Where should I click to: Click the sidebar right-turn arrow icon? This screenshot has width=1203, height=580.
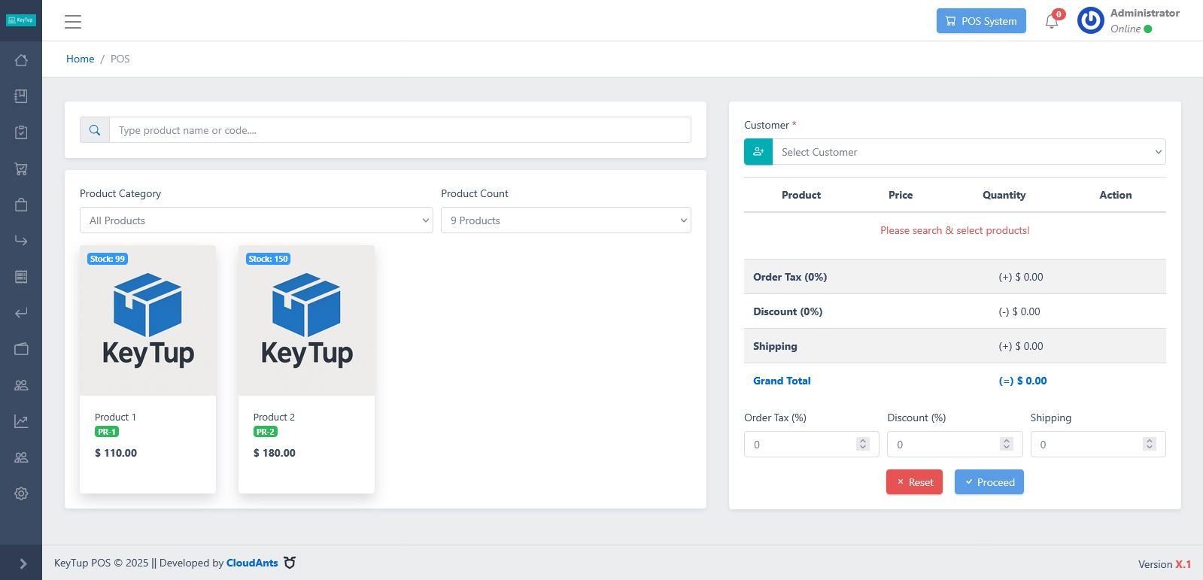(21, 241)
